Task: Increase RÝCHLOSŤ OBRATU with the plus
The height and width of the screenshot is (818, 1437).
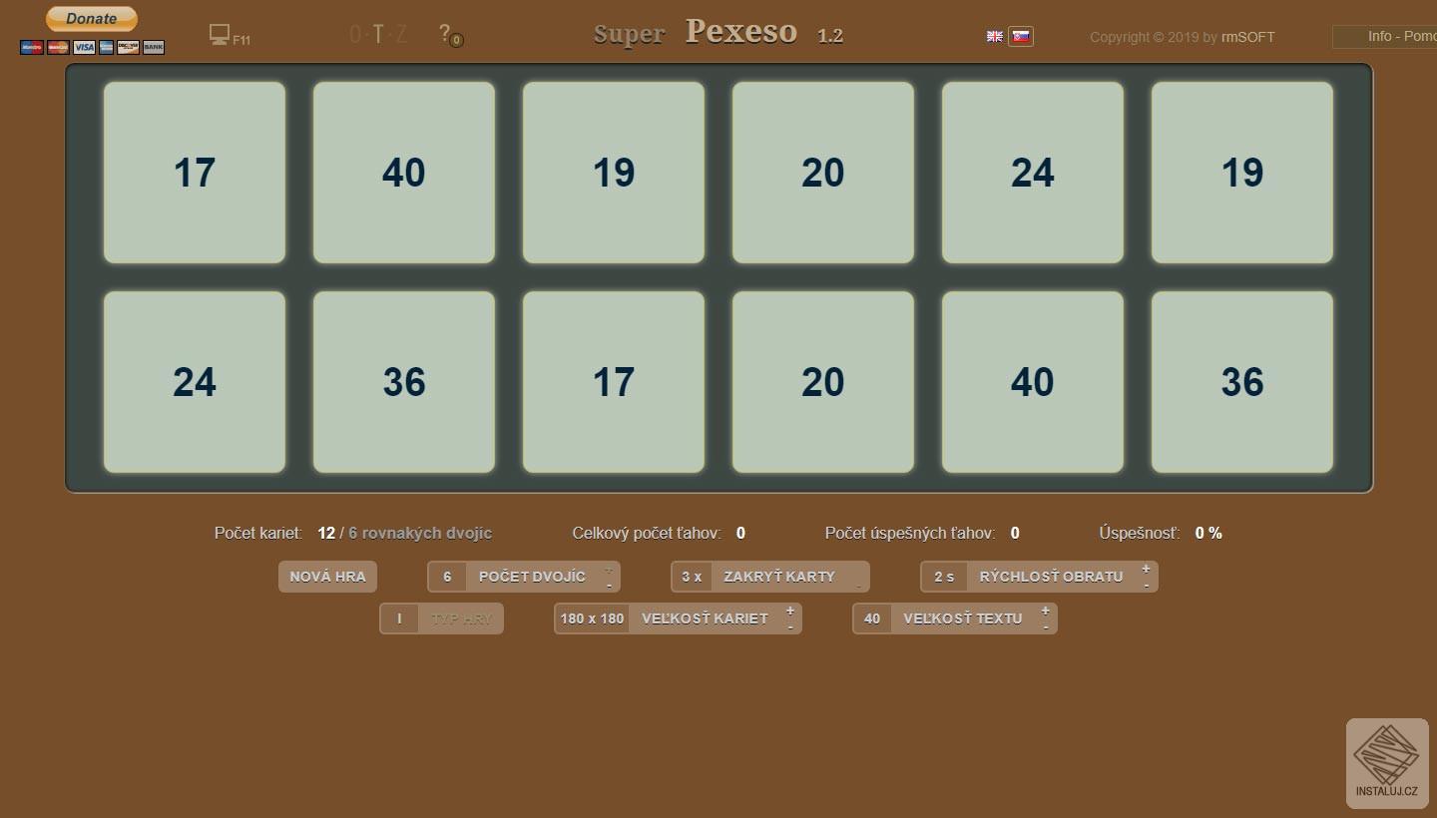Action: tap(1146, 570)
